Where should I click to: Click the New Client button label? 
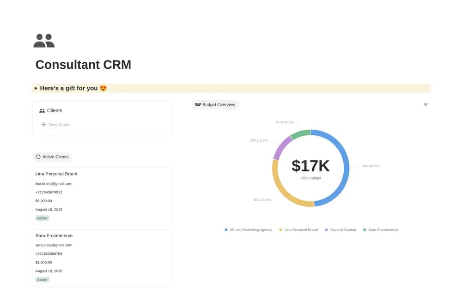point(59,125)
